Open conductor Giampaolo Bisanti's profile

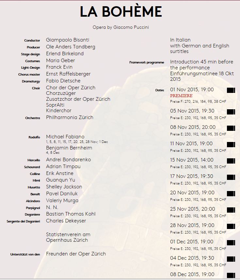tap(68, 40)
